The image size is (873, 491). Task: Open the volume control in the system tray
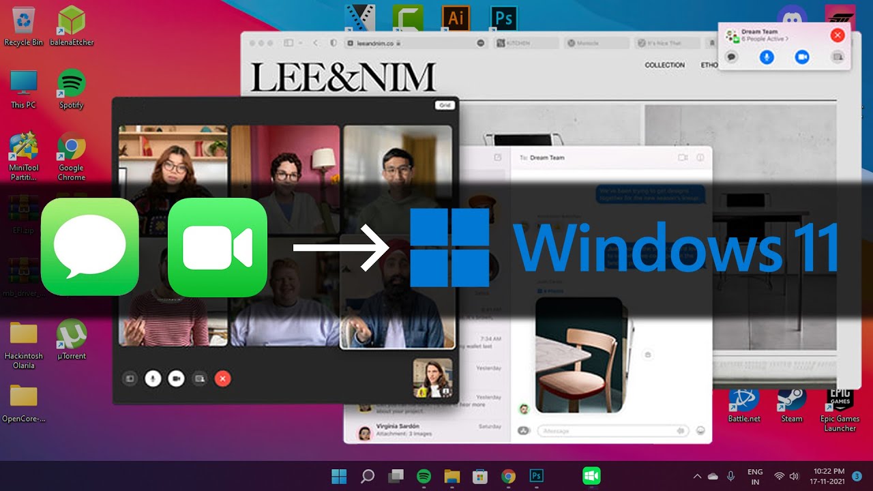[794, 476]
